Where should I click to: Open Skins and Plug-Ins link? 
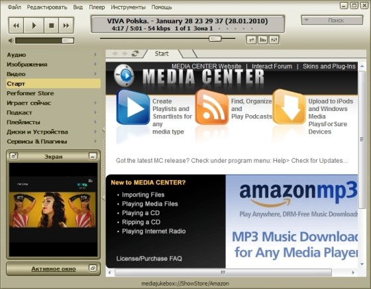pyautogui.click(x=329, y=66)
